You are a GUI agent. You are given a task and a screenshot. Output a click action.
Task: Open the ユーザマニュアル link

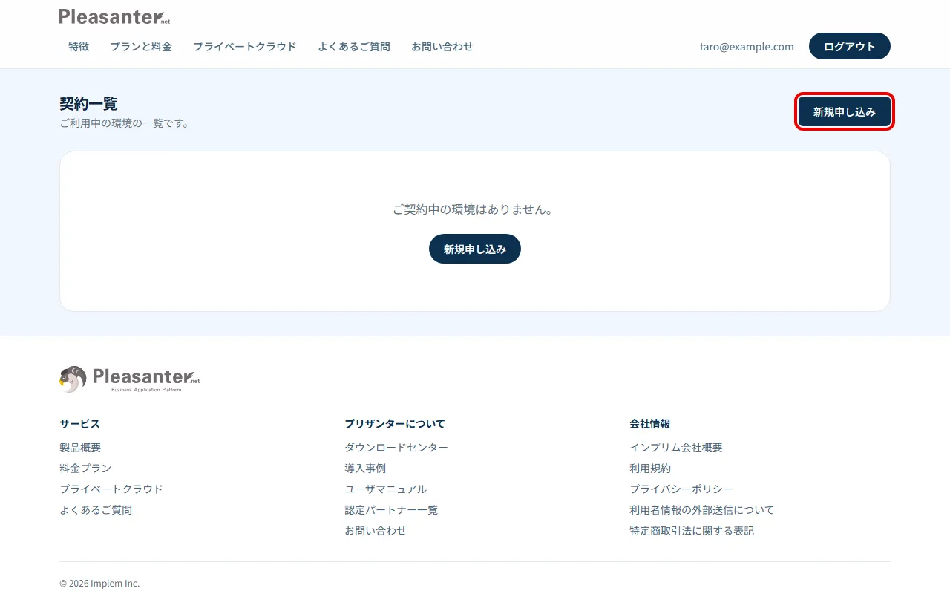tap(386, 489)
